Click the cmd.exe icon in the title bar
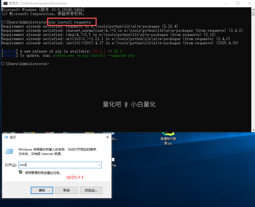The width and height of the screenshot is (255, 207). click(x=5, y=3)
